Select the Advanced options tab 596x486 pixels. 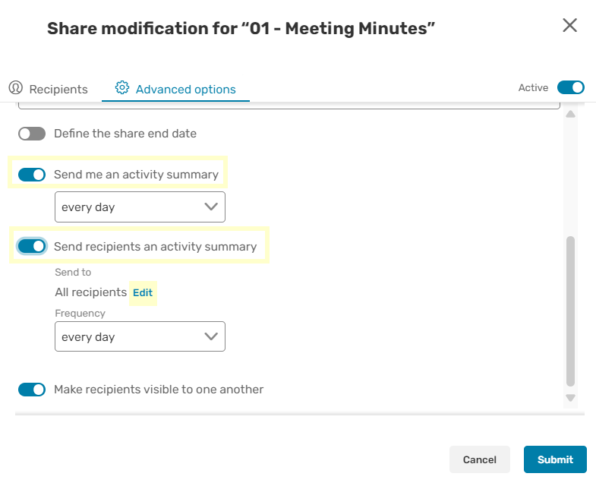click(175, 89)
